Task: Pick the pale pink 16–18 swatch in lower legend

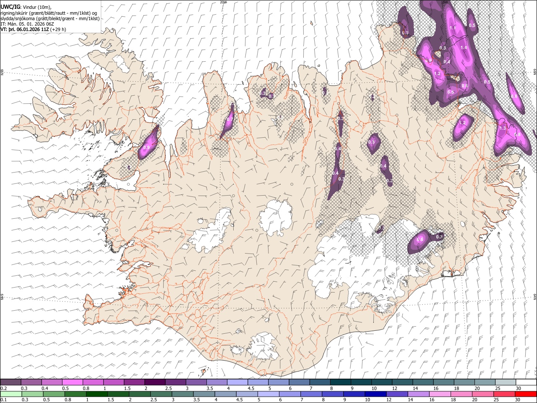Action: tap(439, 394)
